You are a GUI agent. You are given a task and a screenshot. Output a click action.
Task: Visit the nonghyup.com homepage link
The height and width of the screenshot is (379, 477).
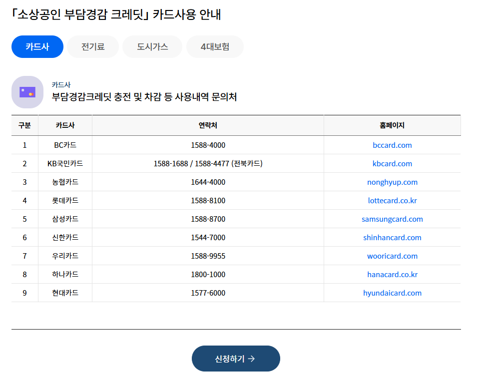(x=392, y=182)
